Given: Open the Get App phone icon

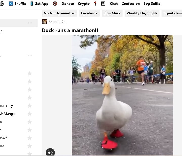Looking at the screenshot, I should click(32, 4).
